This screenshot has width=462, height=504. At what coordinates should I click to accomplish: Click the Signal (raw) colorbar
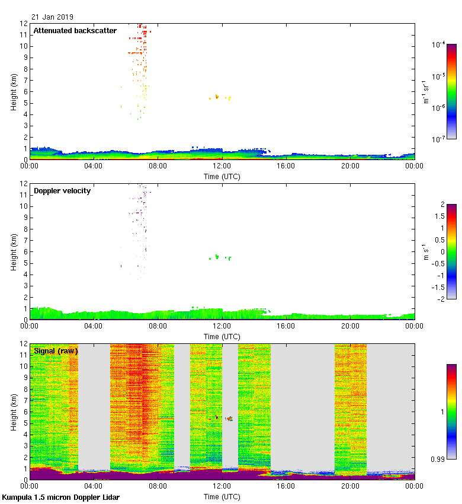451,411
